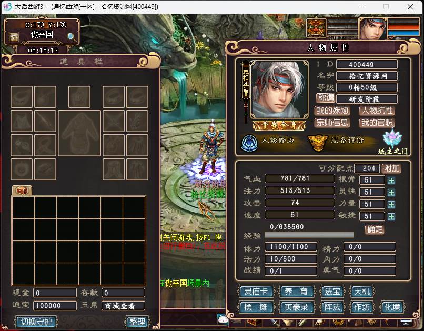Select the player character in the scene
The height and width of the screenshot is (331, 424).
pos(211,147)
